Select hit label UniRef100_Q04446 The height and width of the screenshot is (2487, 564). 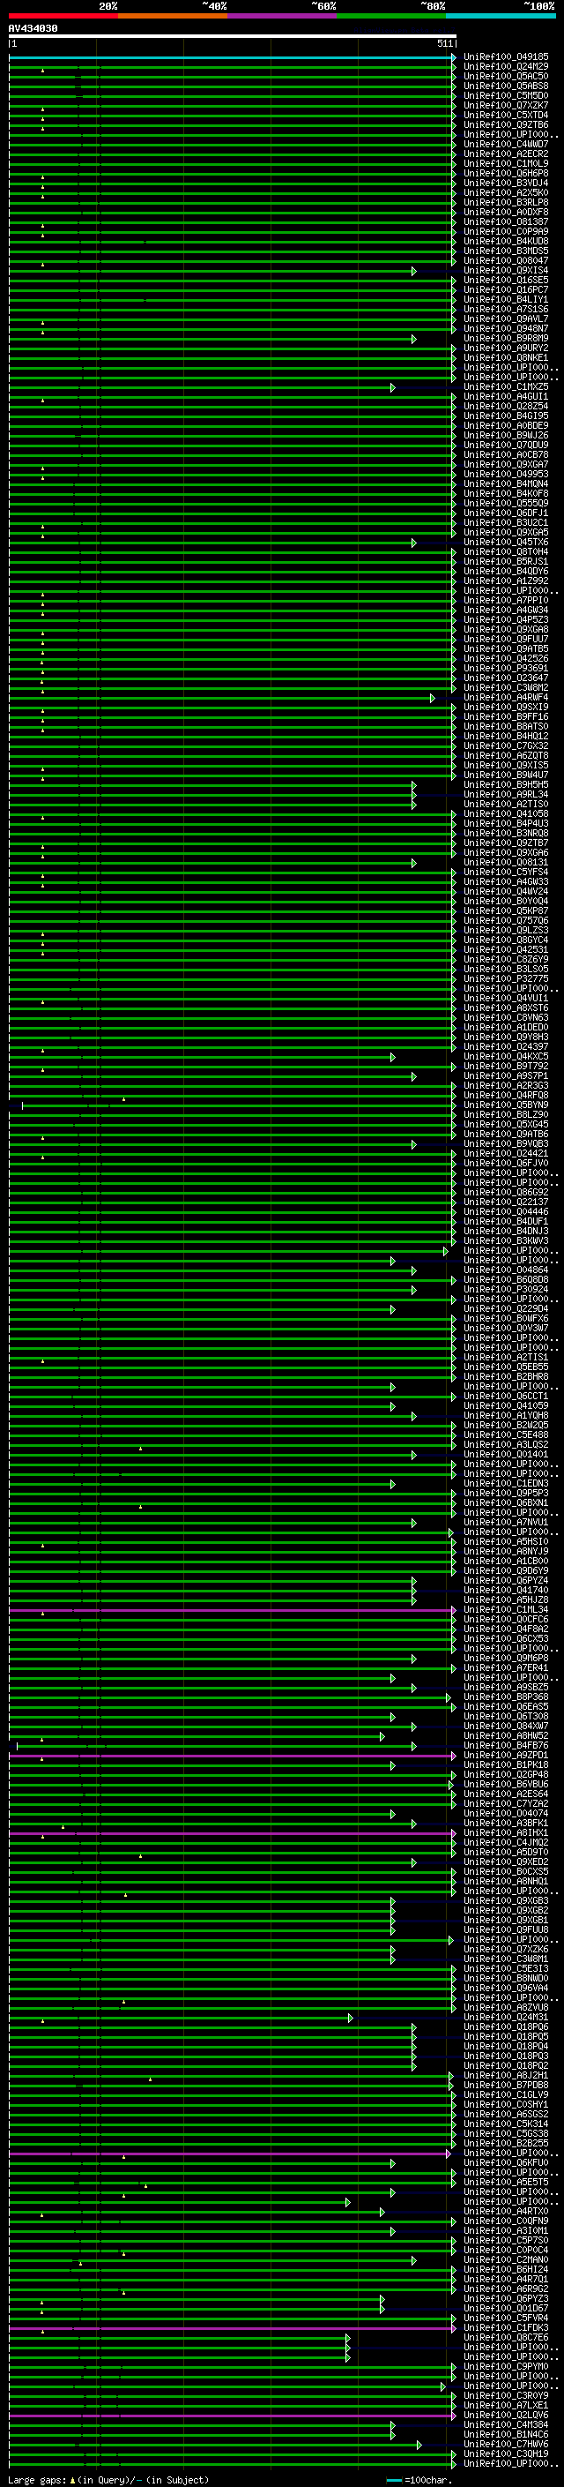pos(506,1211)
